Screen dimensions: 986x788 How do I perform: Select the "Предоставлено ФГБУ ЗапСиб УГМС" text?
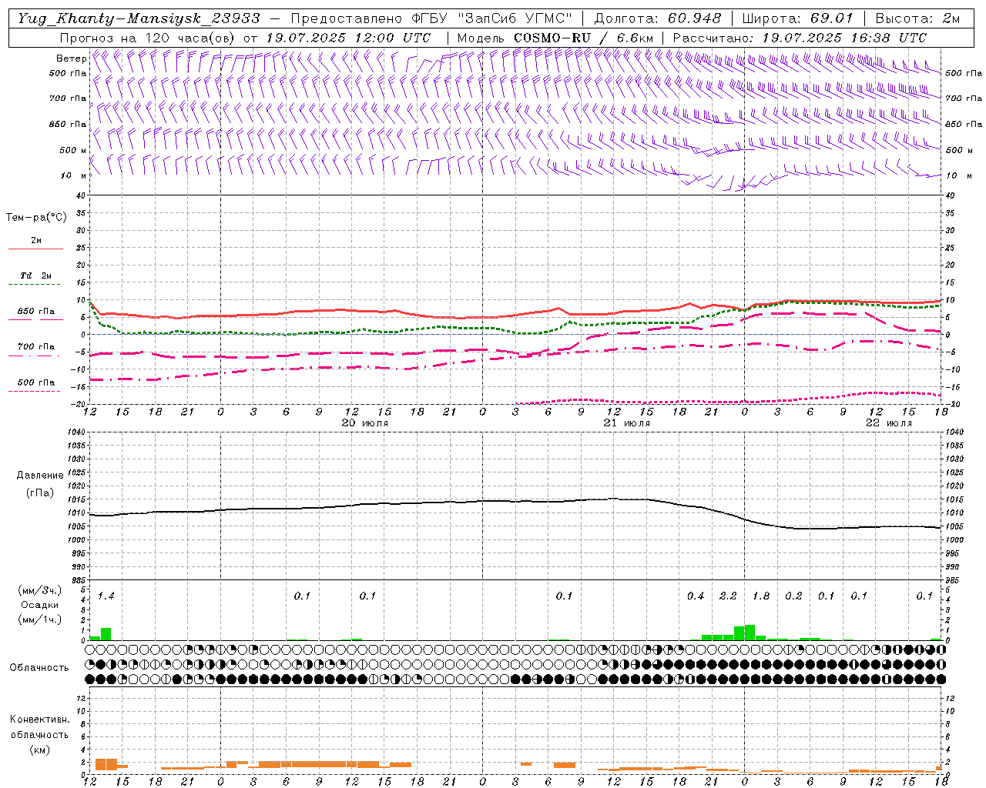431,18
